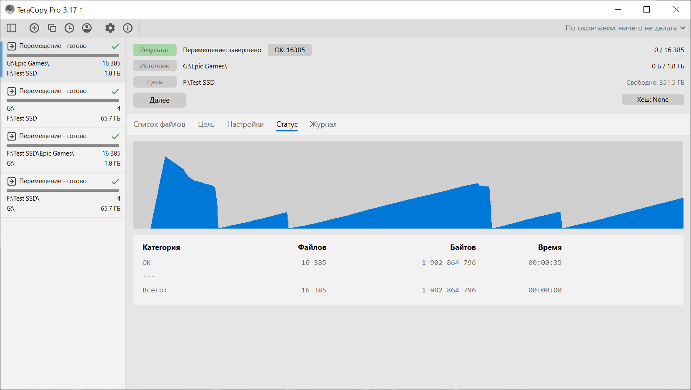Switch to the Список файлов tab
The image size is (691, 390).
point(159,124)
